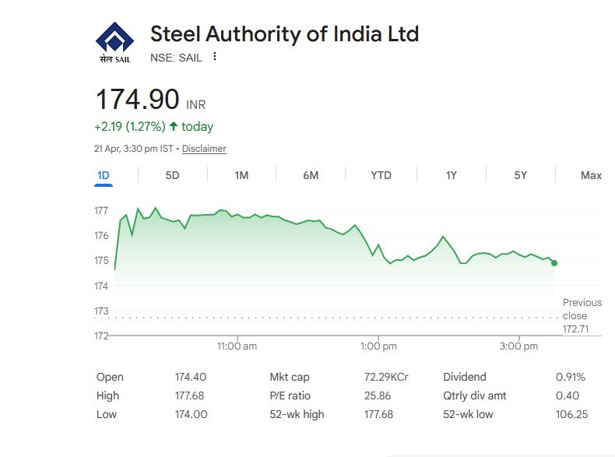Click the current price dot on chart
615x457 pixels.
[x=553, y=263]
